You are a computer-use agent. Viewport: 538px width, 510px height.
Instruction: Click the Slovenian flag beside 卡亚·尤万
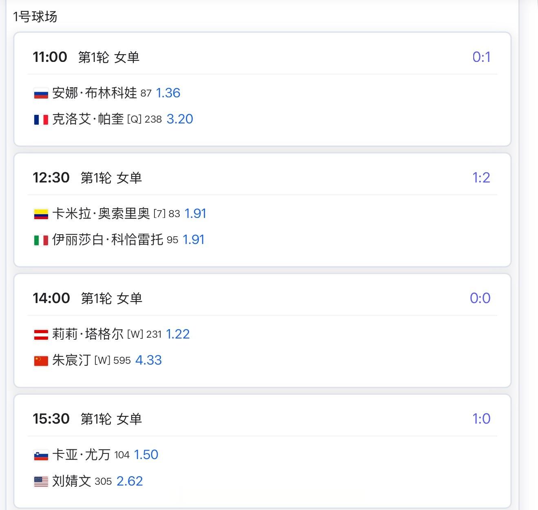41,455
